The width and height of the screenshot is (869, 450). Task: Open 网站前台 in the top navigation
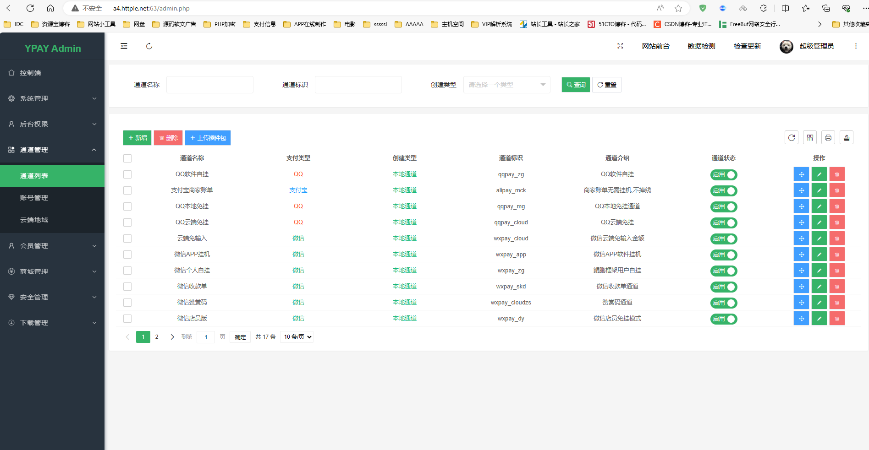[x=655, y=46]
